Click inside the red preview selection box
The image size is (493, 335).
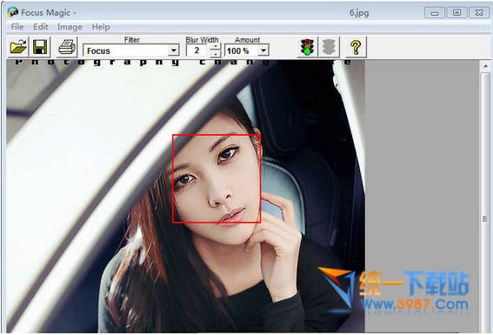217,178
